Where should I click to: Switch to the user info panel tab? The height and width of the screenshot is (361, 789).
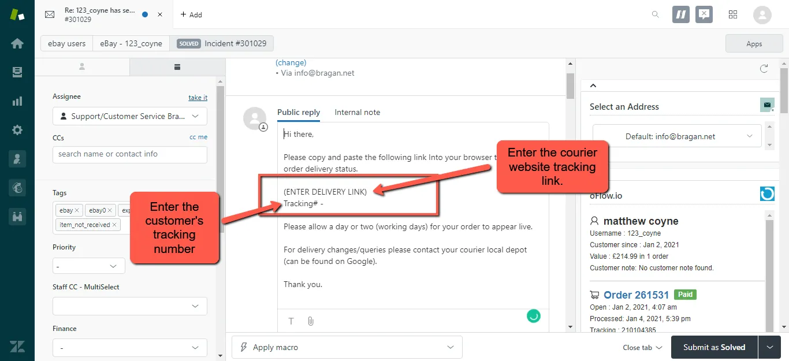pos(82,67)
